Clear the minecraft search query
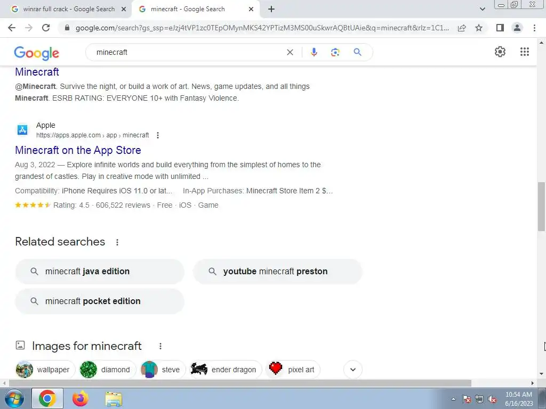Screen dimensions: 546x409 click(x=290, y=52)
